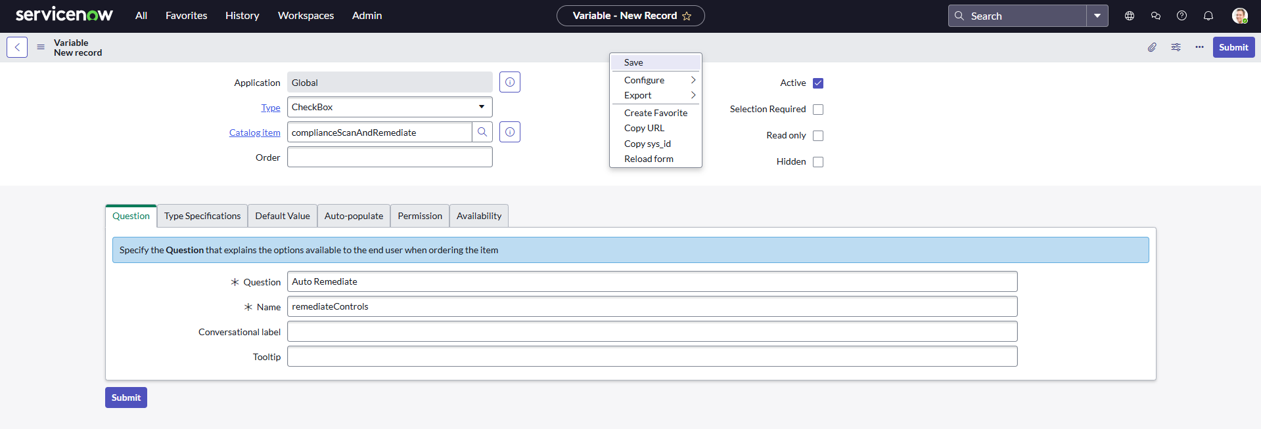The width and height of the screenshot is (1261, 429).
Task: Switch to the Default Value tab
Action: click(283, 216)
